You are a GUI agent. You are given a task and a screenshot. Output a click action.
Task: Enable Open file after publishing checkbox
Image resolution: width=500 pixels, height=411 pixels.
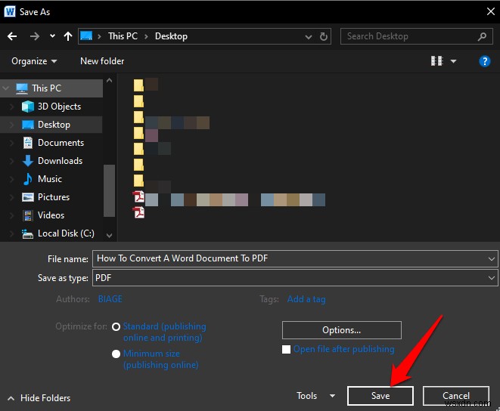[286, 349]
